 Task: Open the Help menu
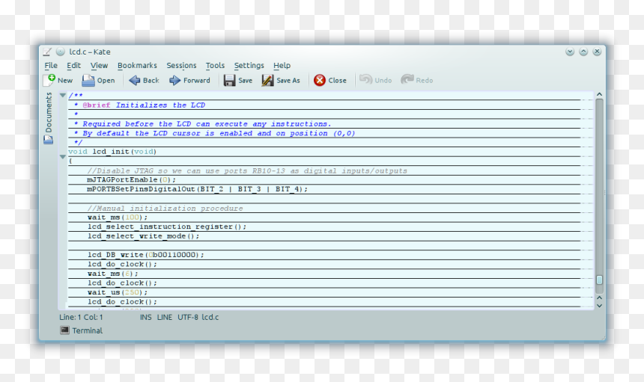pyautogui.click(x=282, y=66)
